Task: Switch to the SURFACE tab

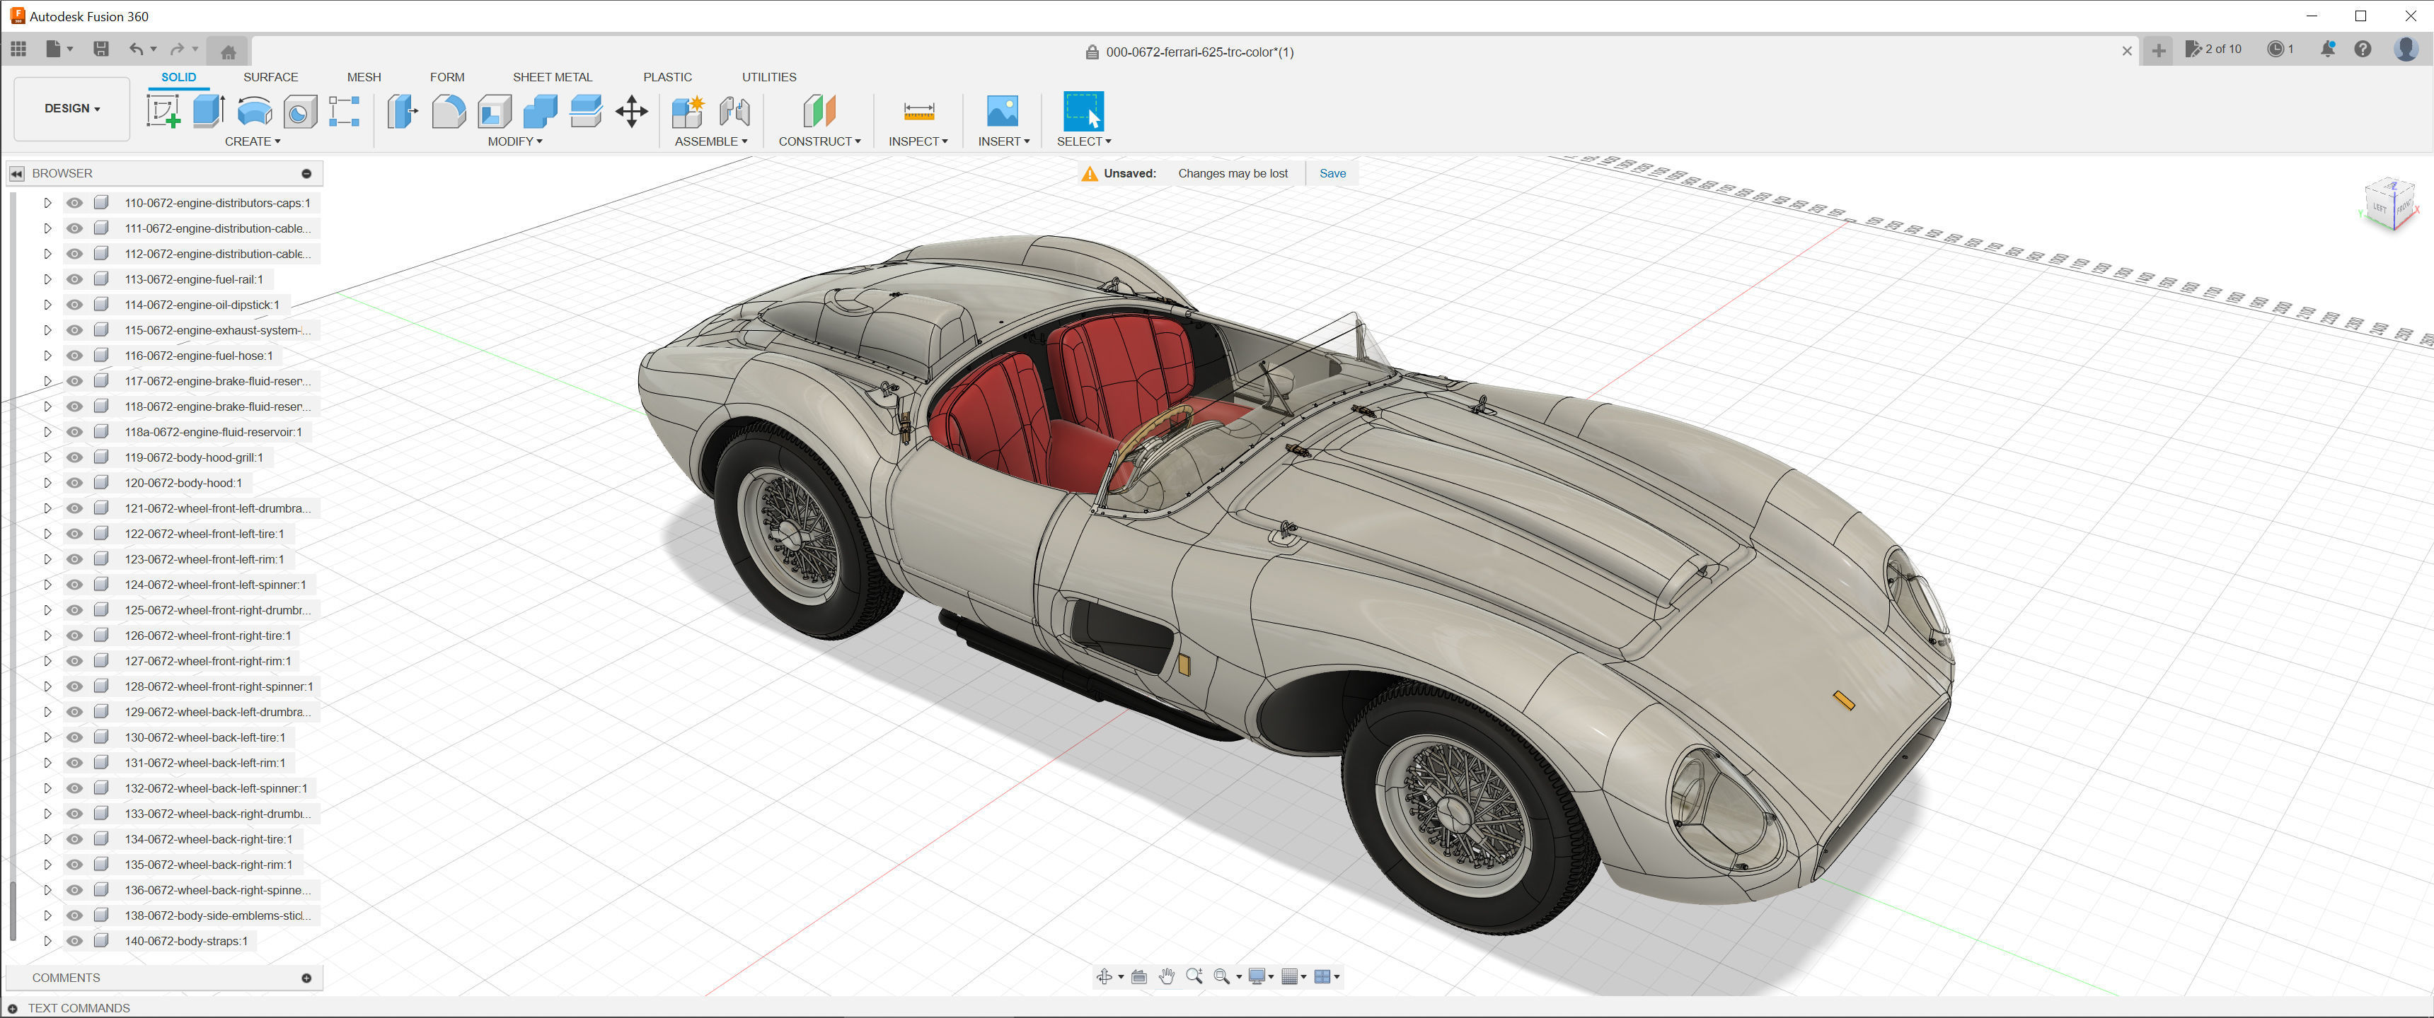Action: click(270, 78)
